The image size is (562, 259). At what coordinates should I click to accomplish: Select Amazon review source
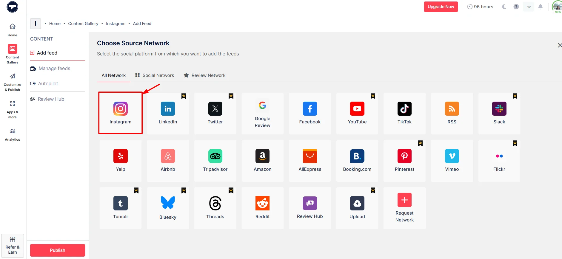tap(263, 161)
